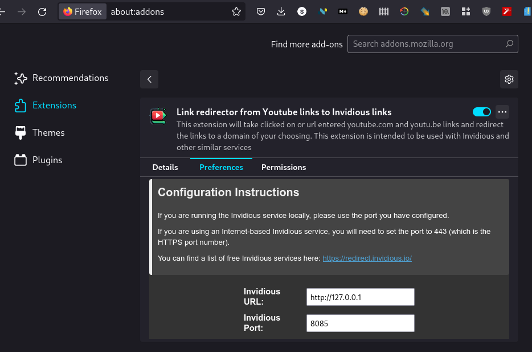Switch to the Details tab

tap(165, 168)
